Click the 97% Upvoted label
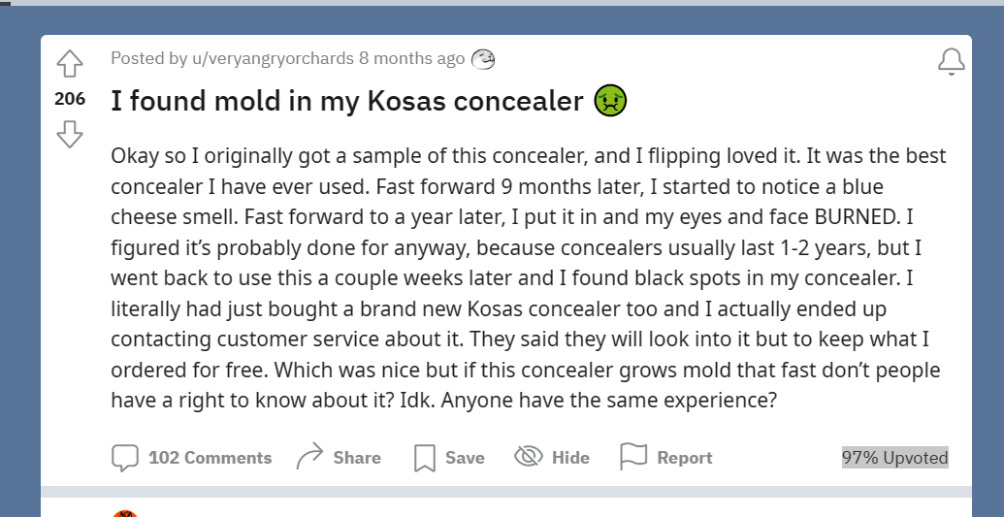Screen dimensions: 1004x517 coord(894,458)
